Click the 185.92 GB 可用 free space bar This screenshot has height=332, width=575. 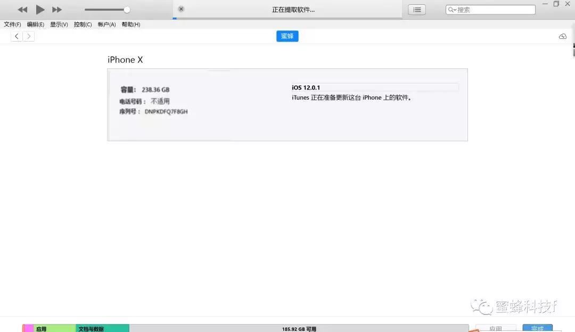[x=299, y=328]
